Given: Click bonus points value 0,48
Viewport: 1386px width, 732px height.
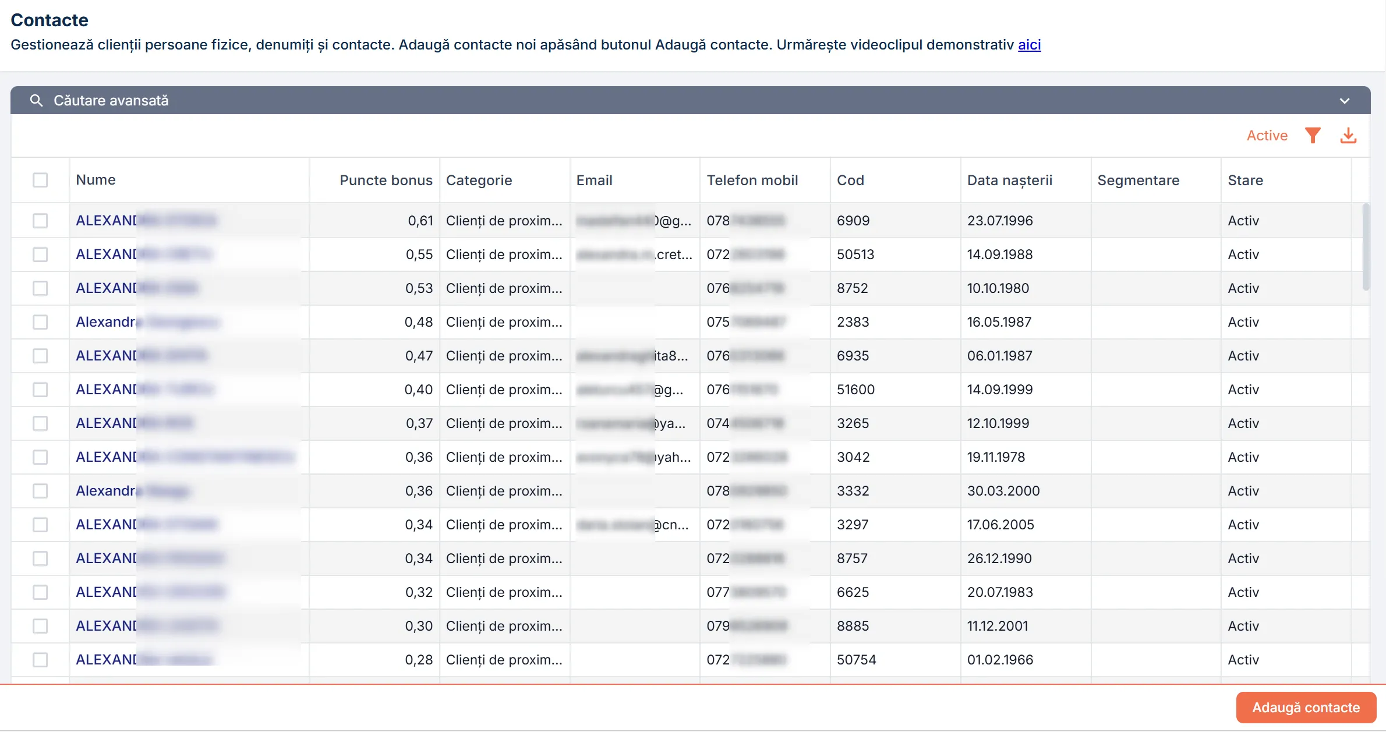Looking at the screenshot, I should pyautogui.click(x=419, y=322).
